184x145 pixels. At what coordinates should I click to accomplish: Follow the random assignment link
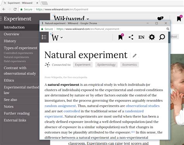[60, 106]
